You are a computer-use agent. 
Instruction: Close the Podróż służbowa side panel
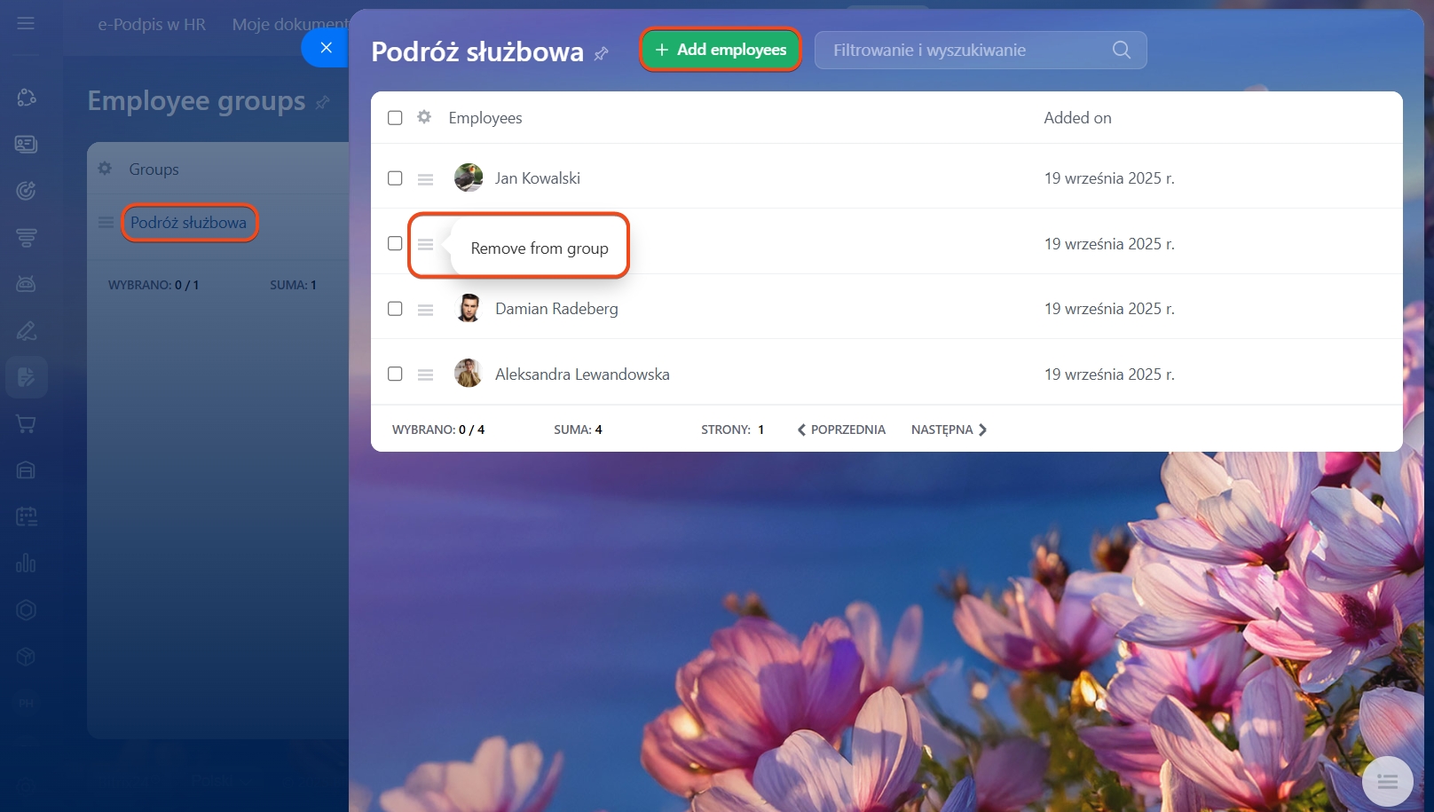tap(326, 48)
